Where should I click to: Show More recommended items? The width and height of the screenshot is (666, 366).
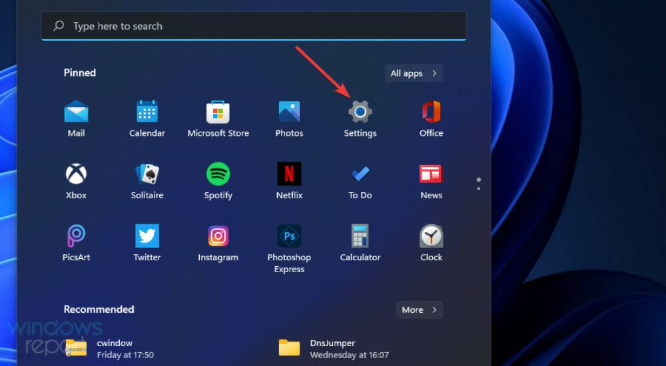pyautogui.click(x=419, y=309)
